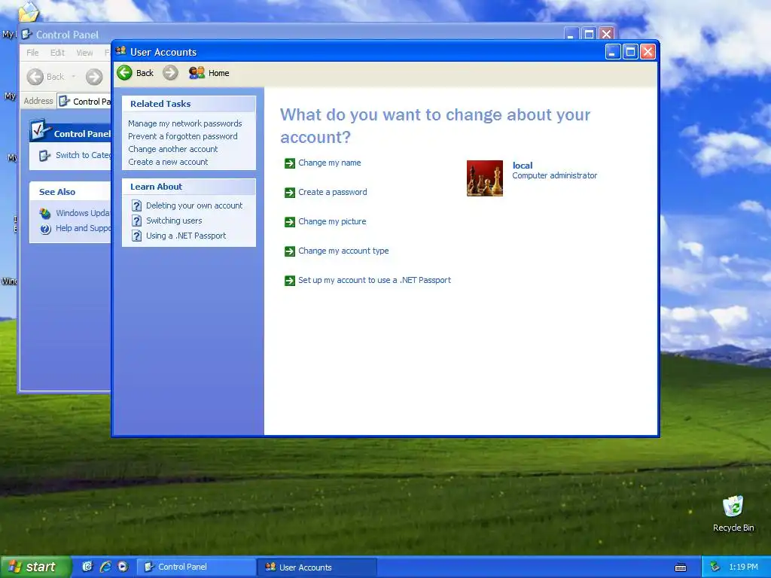Image resolution: width=771 pixels, height=578 pixels.
Task: Close the User Accounts window
Action: 648,52
